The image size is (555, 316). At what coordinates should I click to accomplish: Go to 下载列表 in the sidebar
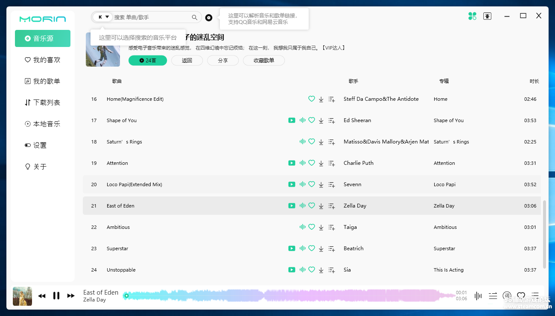pyautogui.click(x=43, y=102)
